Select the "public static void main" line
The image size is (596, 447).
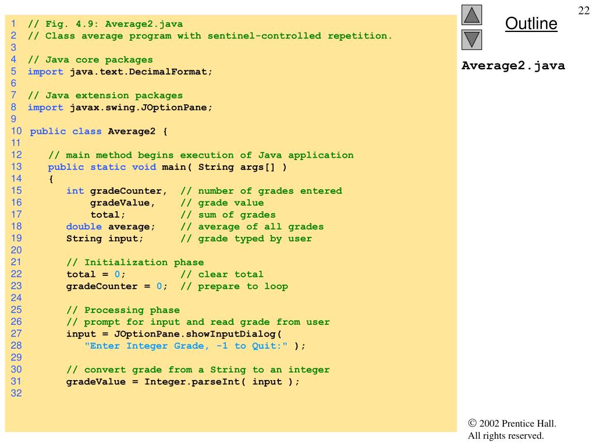pyautogui.click(x=167, y=167)
